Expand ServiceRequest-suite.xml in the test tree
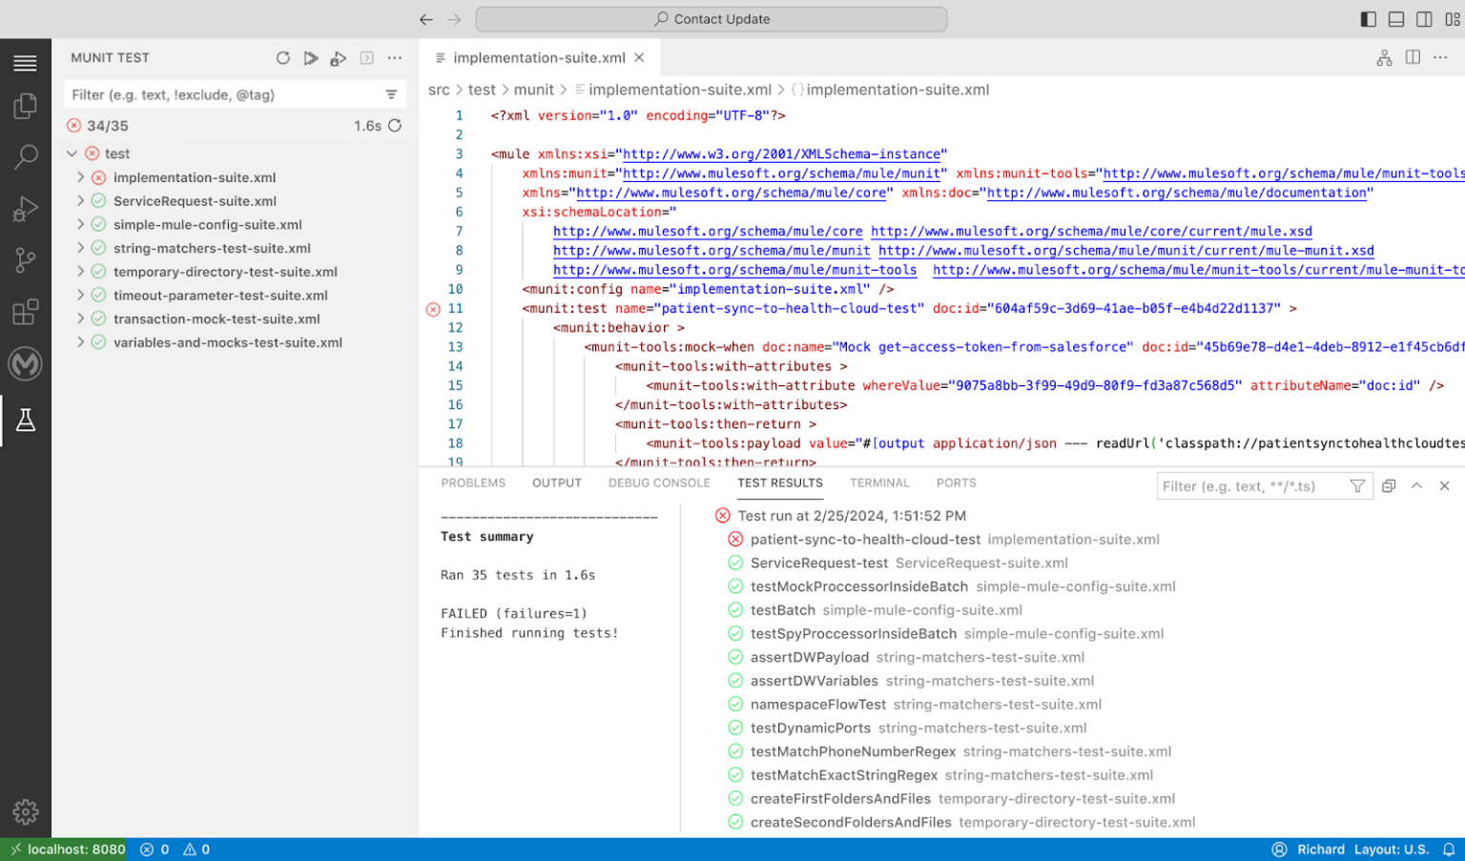This screenshot has width=1465, height=861. point(81,201)
